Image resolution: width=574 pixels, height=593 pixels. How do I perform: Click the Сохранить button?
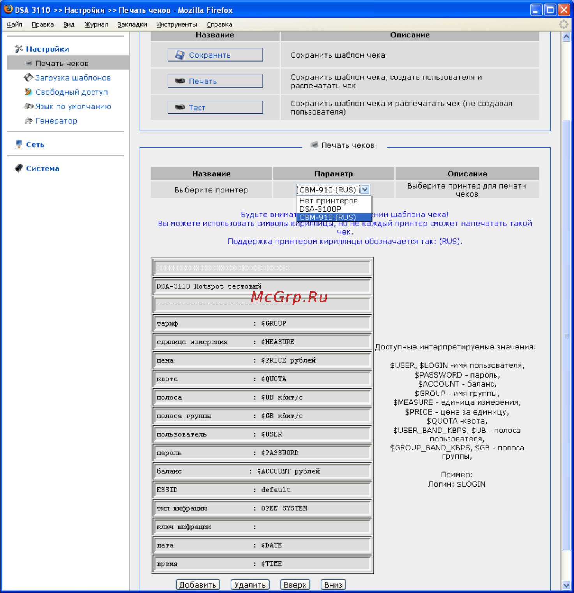215,55
